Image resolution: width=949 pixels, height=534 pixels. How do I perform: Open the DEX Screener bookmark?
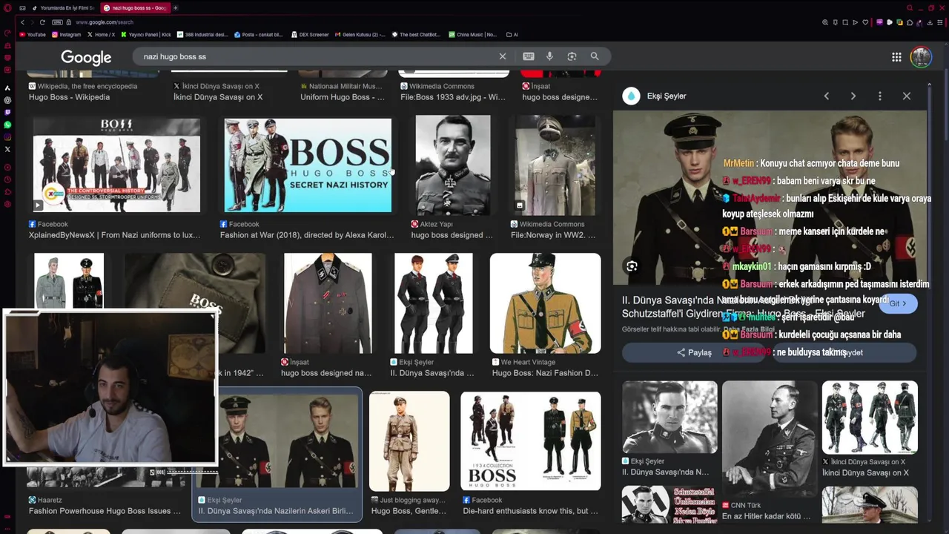pyautogui.click(x=309, y=35)
